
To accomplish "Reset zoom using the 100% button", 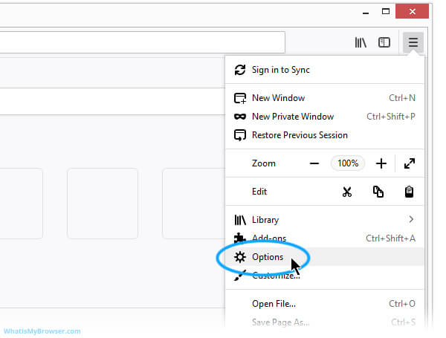I will (348, 163).
